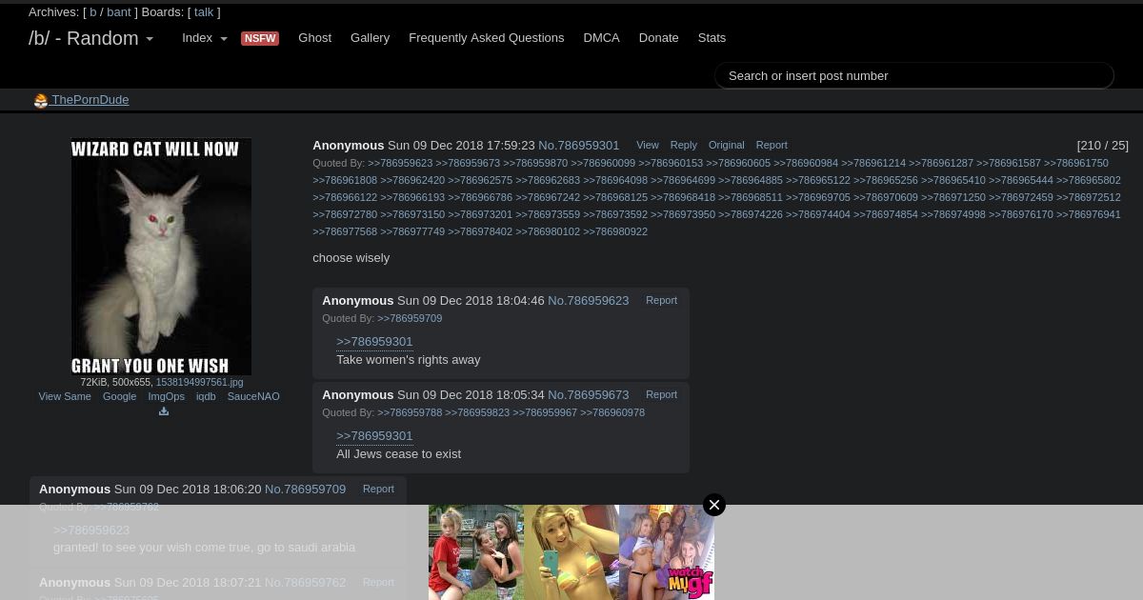Open post number No.786959762
This screenshot has width=1143, height=600.
(305, 582)
